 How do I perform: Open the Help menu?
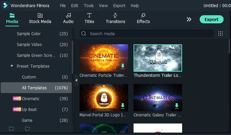[x=135, y=6]
